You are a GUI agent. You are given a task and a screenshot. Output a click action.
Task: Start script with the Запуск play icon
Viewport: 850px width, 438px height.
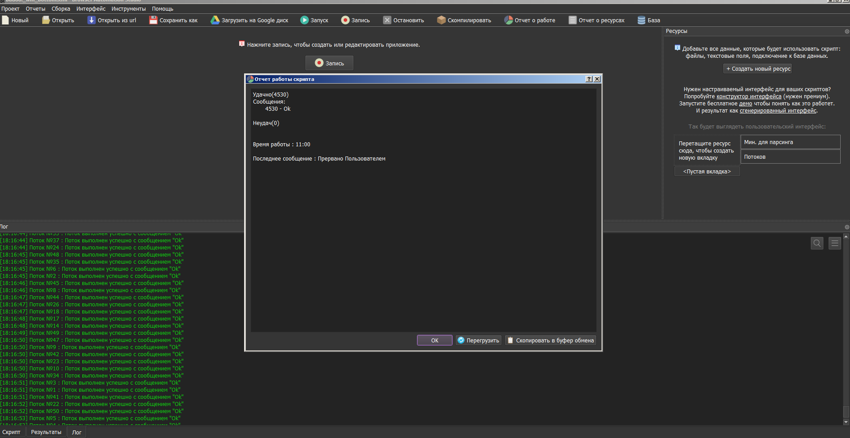305,20
